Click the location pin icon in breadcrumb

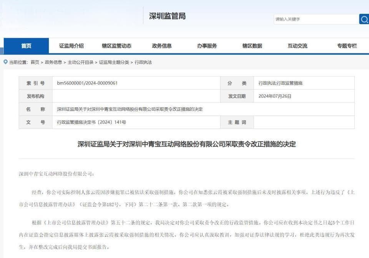pos(6,62)
